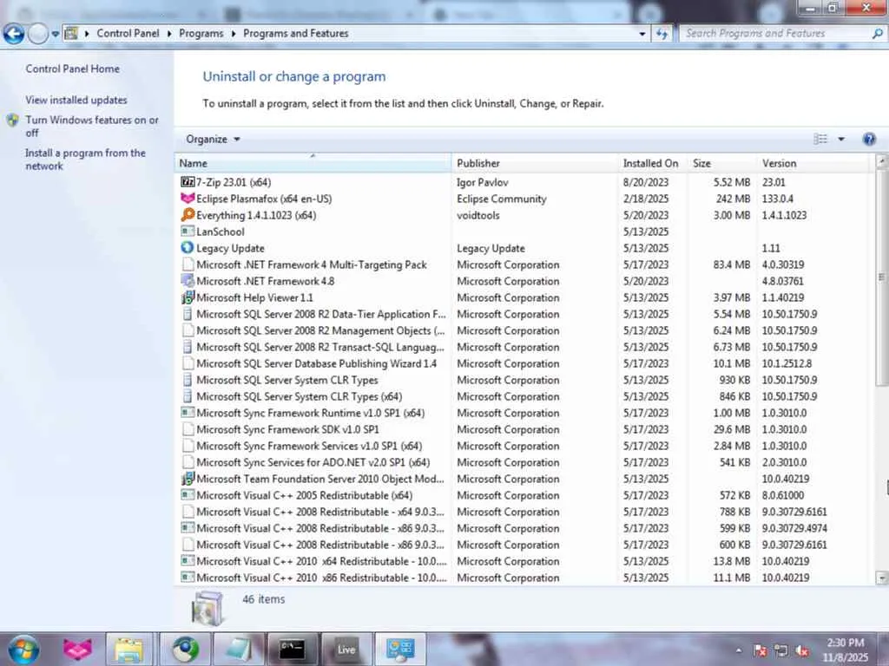Open View installed updates link
The width and height of the screenshot is (889, 666).
point(76,100)
